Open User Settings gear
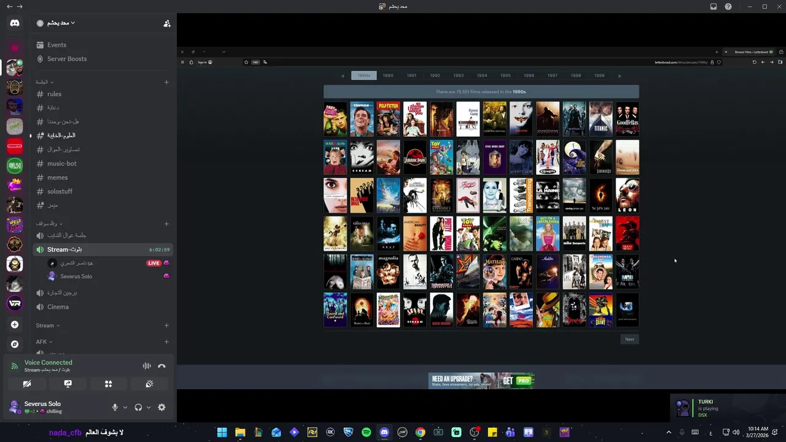Image resolution: width=786 pixels, height=442 pixels. pyautogui.click(x=161, y=408)
